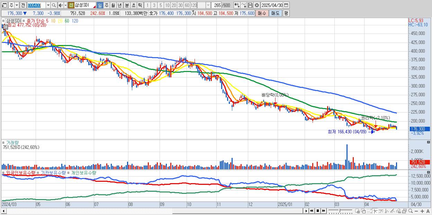Select the 주 weekly period toggle
The width and height of the screenshot is (432, 215).
click(106, 5)
